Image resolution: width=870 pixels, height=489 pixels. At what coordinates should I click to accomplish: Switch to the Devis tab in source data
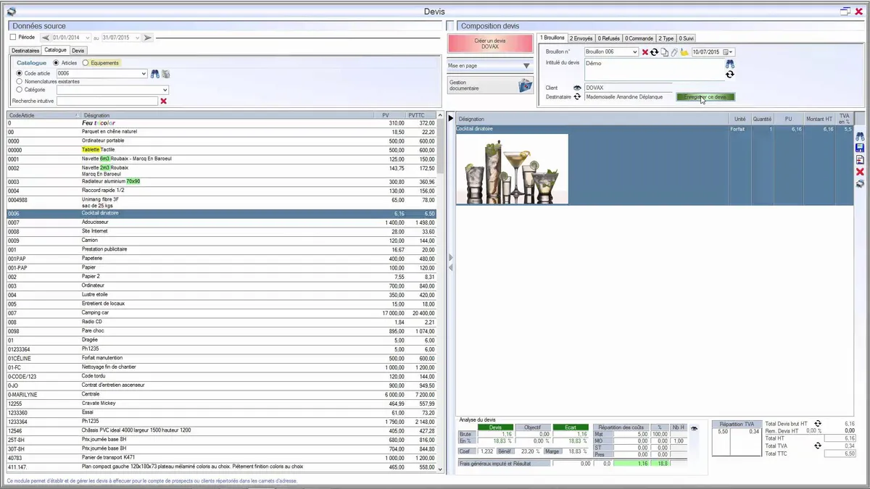[78, 51]
